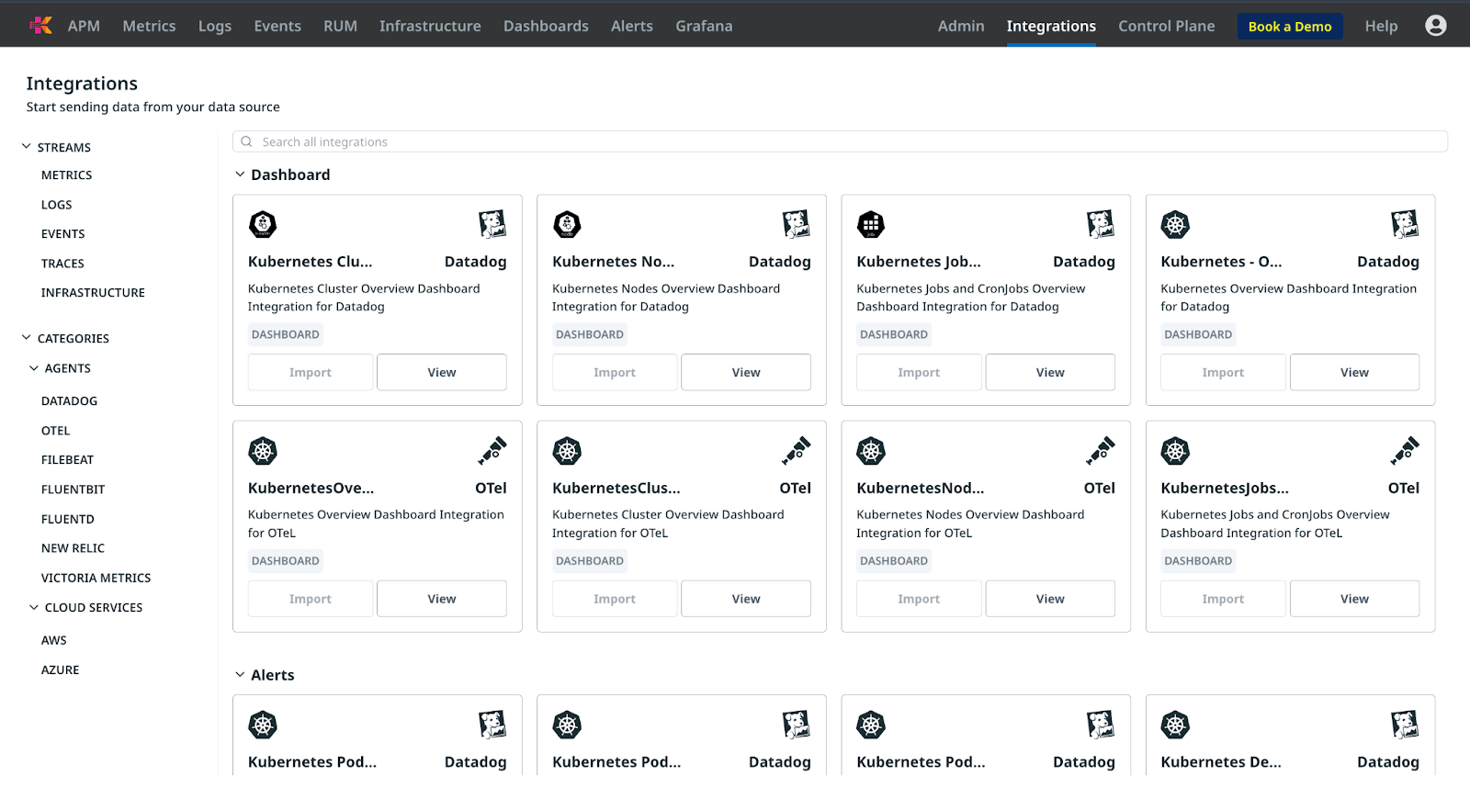The height and width of the screenshot is (799, 1470).
Task: Click Datadog logo on Kubernetes Job... card
Action: [x=1101, y=224]
